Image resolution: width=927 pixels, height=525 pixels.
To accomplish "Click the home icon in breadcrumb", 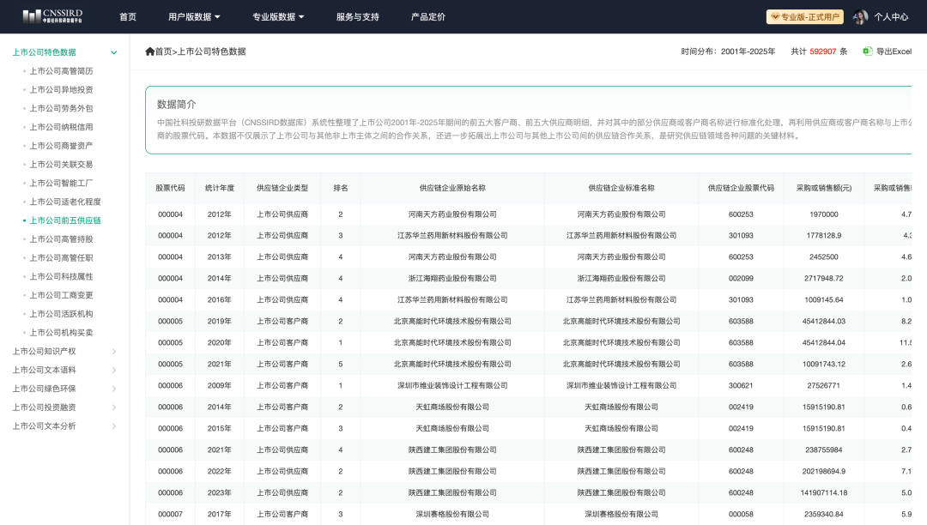I will [x=149, y=51].
